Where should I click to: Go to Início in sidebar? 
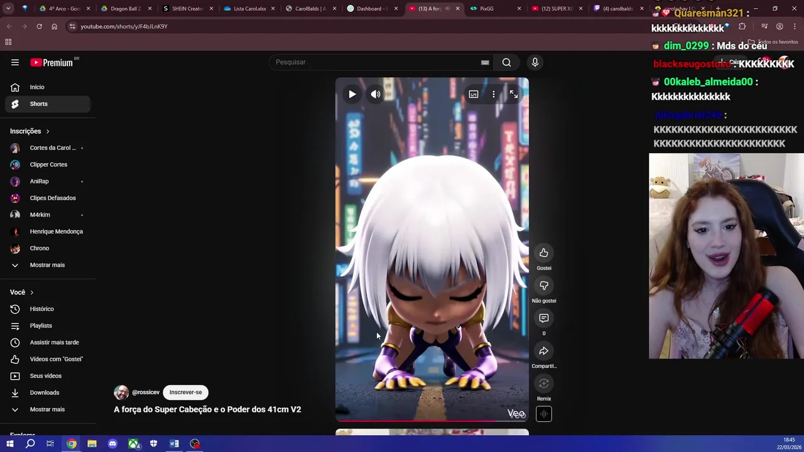(48, 87)
